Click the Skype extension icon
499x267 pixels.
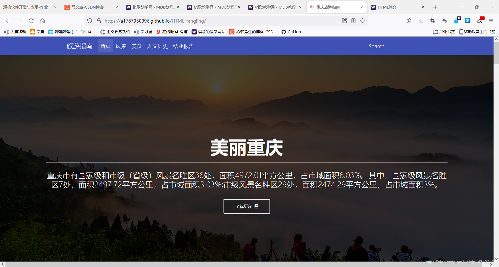click(x=468, y=21)
